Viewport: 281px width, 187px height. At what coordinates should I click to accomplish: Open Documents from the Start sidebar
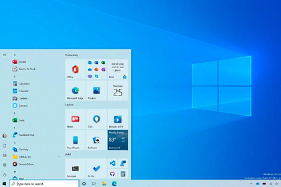(4, 146)
